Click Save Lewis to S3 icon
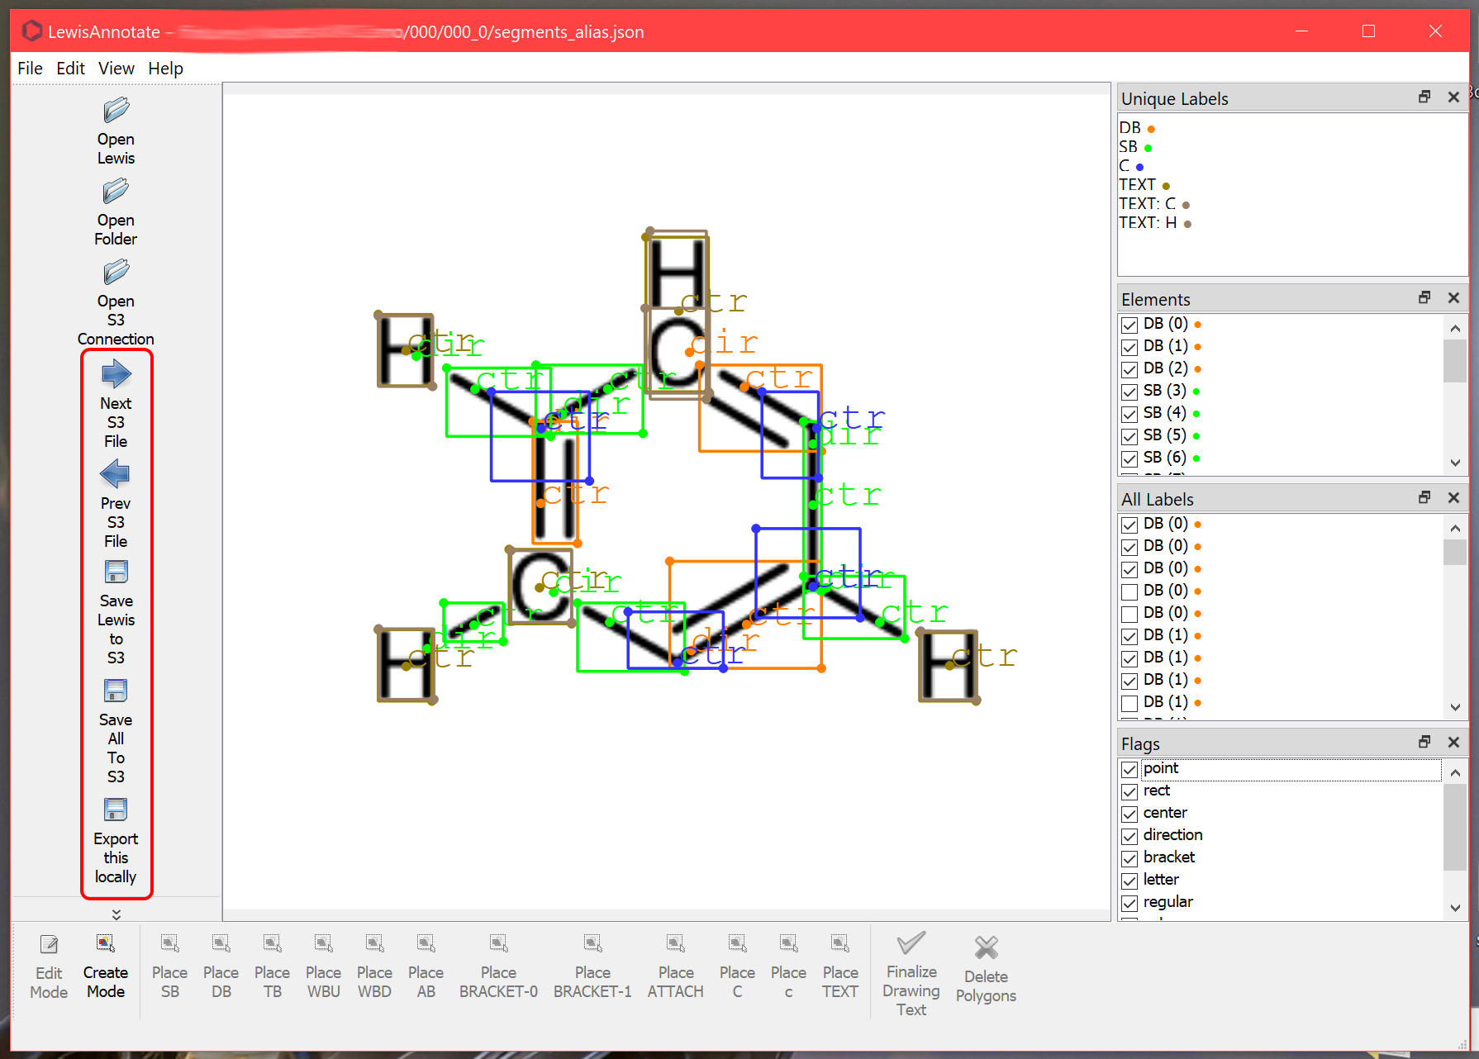The height and width of the screenshot is (1059, 1479). (116, 572)
